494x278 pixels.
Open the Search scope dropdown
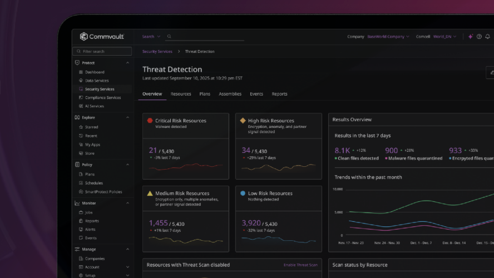151,37
